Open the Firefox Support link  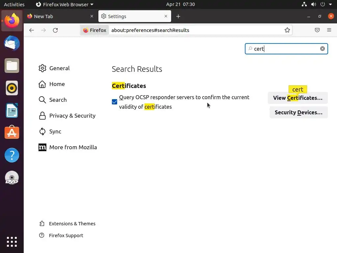pyautogui.click(x=66, y=236)
